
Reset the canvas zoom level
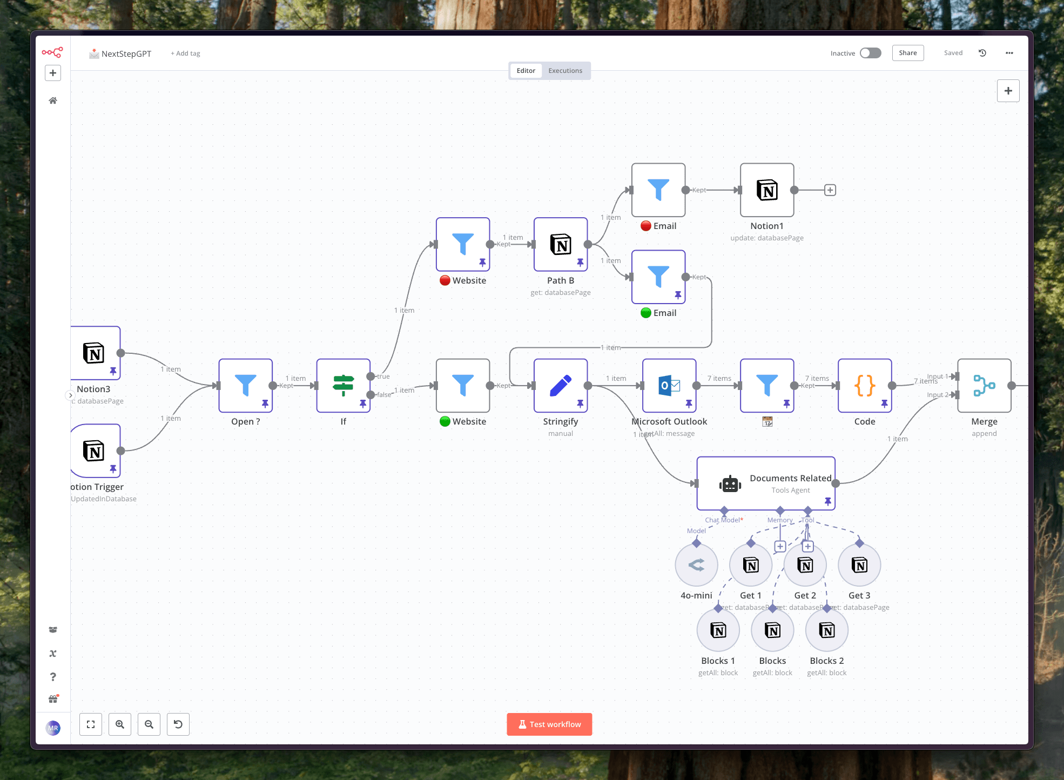pos(178,724)
